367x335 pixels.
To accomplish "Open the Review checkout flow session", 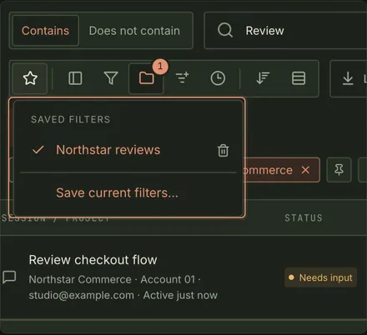I will point(93,260).
